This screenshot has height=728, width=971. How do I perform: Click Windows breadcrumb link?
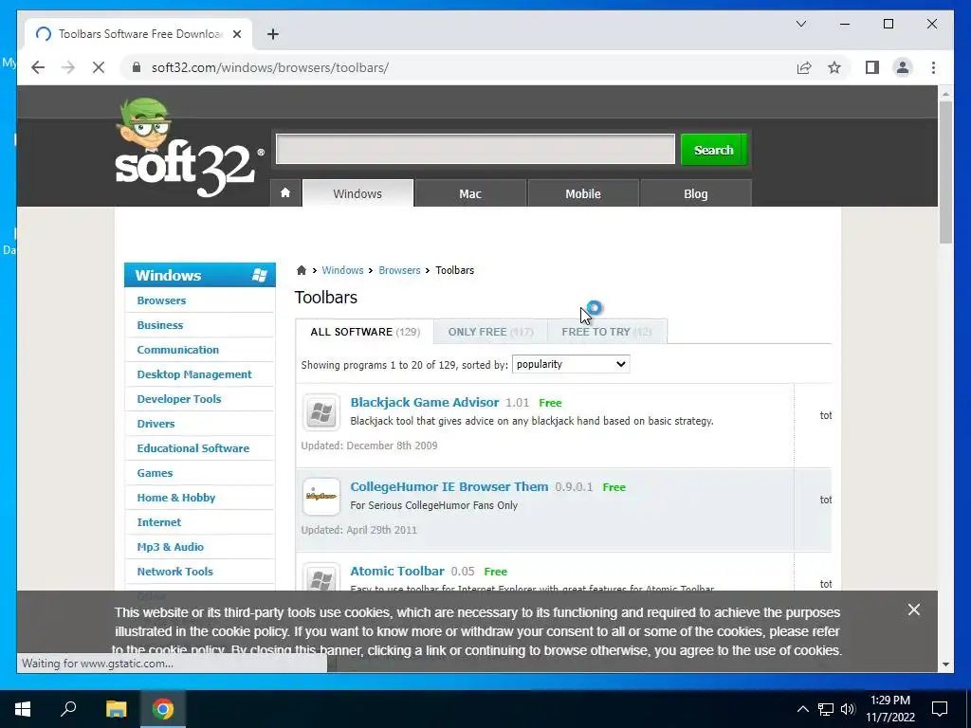342,270
